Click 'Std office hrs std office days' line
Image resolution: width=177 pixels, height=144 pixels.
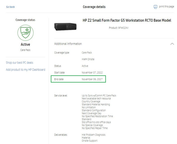point(96,122)
